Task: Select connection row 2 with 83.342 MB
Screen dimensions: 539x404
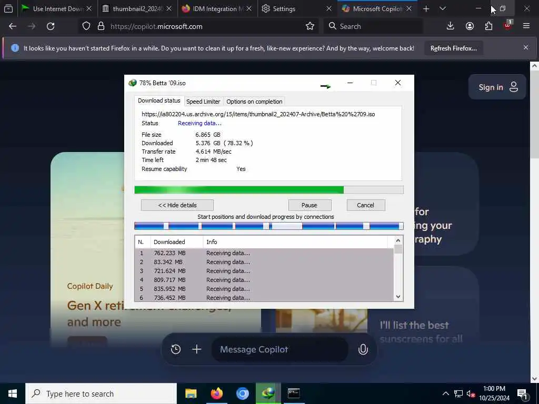Action: click(264, 262)
